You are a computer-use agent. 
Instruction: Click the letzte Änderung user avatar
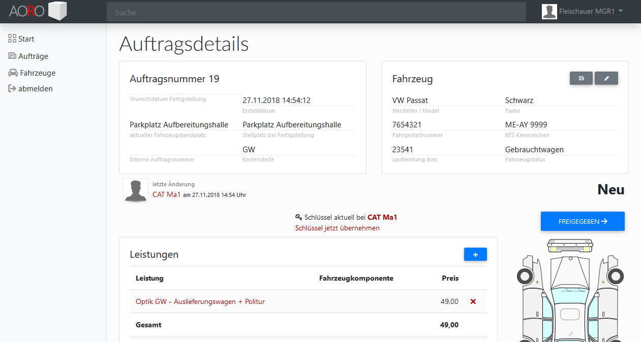[x=135, y=190]
